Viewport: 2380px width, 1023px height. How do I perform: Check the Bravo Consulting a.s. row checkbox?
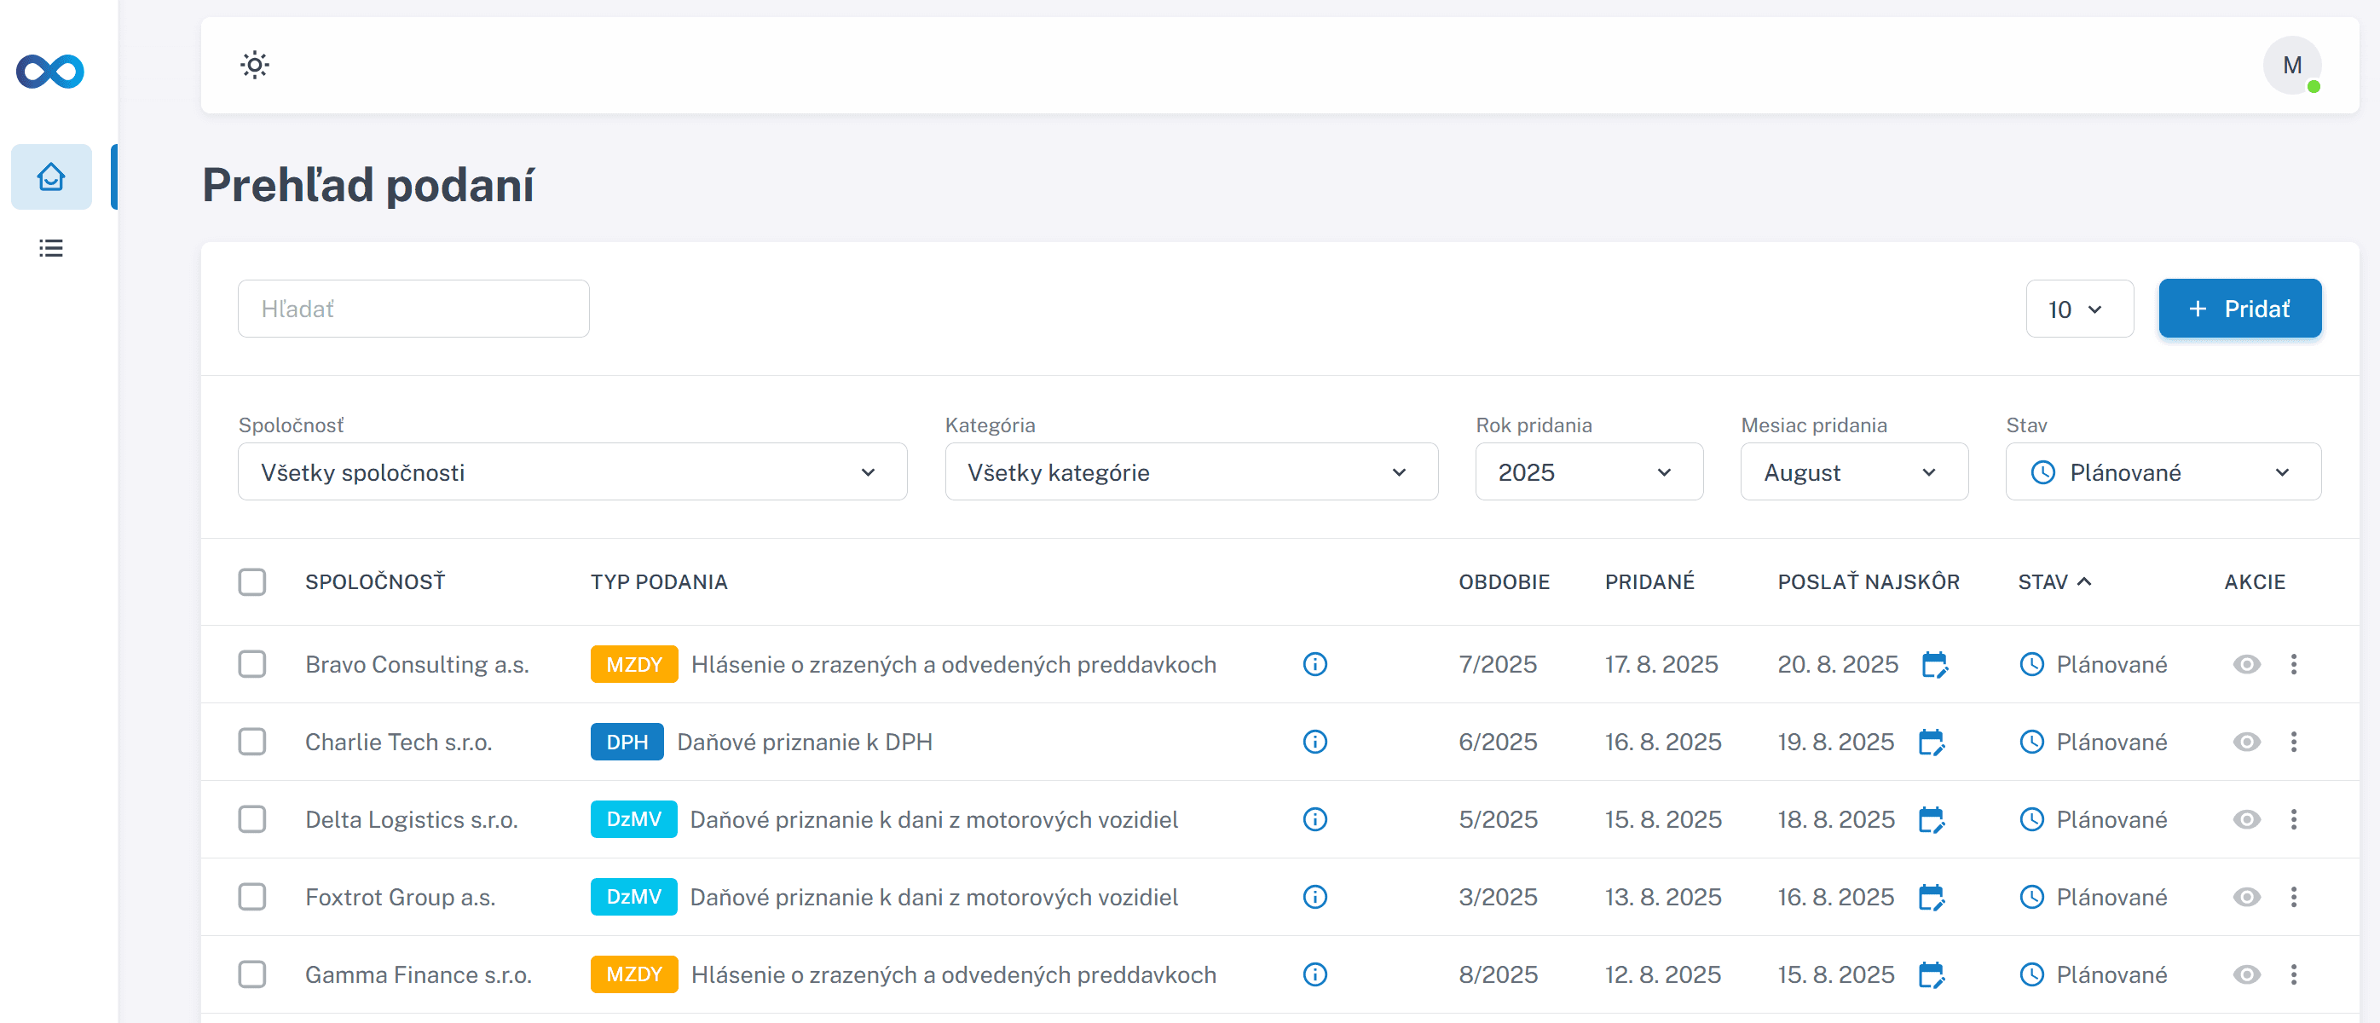252,664
